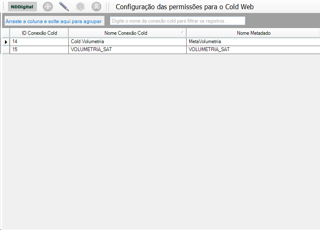Click the edit pencil toolbar icon

[x=64, y=7]
